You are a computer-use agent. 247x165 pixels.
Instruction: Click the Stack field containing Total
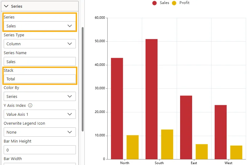click(x=39, y=79)
